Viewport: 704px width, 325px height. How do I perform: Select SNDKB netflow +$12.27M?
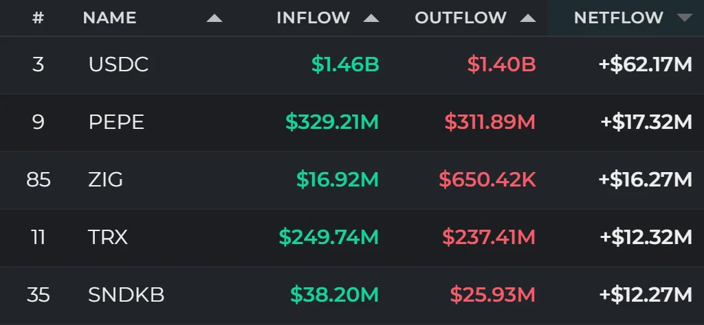click(646, 295)
